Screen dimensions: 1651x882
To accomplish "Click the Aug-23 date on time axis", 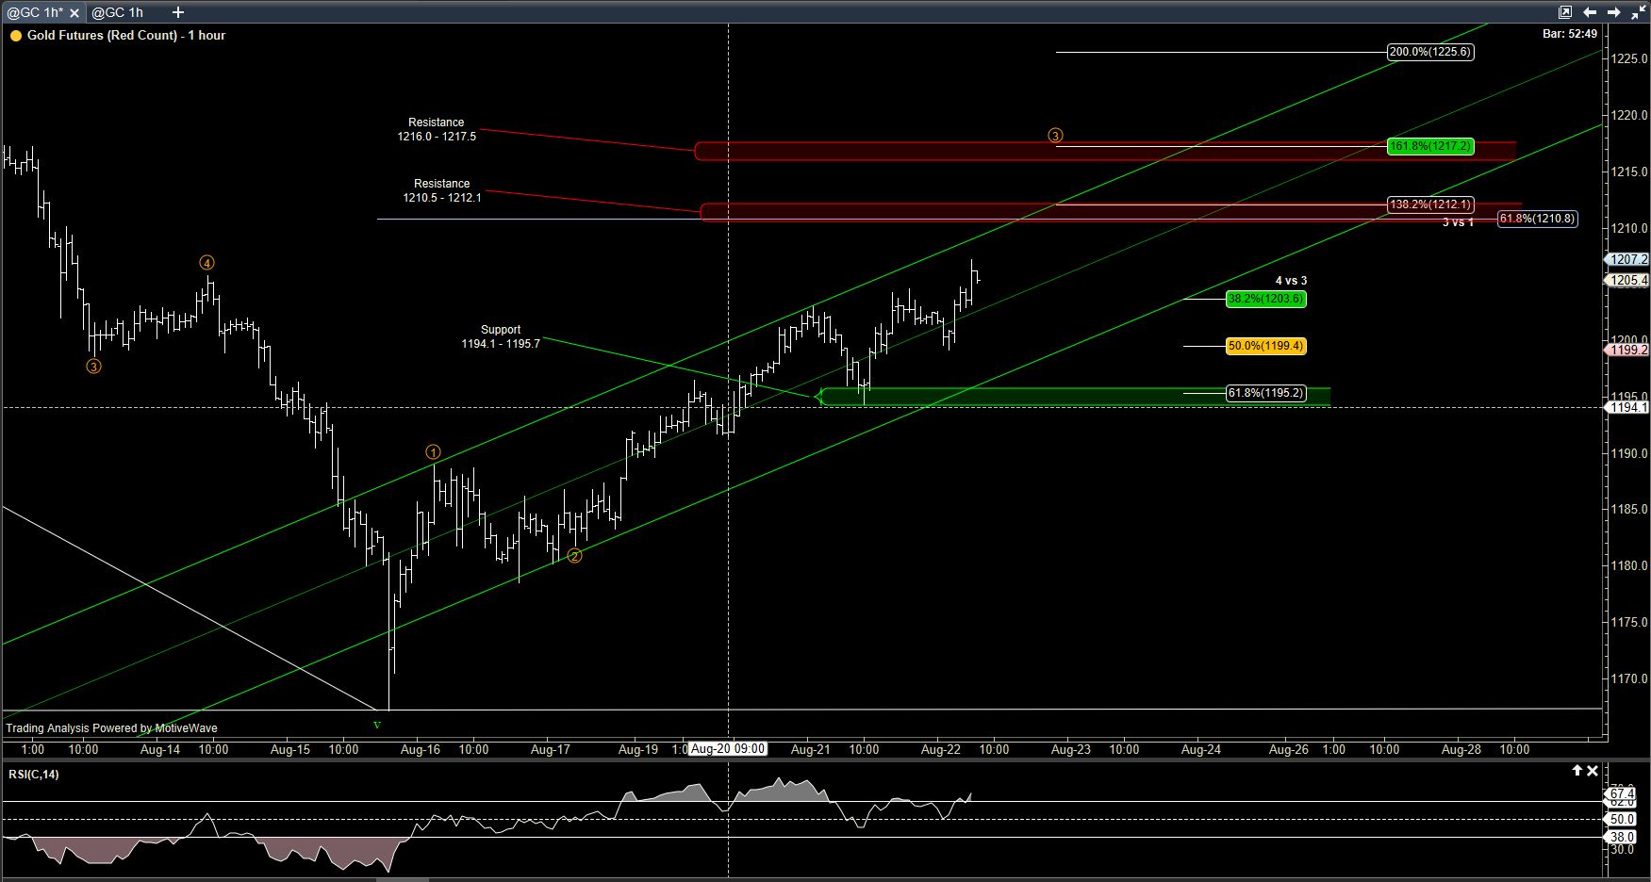I will 1071,750.
